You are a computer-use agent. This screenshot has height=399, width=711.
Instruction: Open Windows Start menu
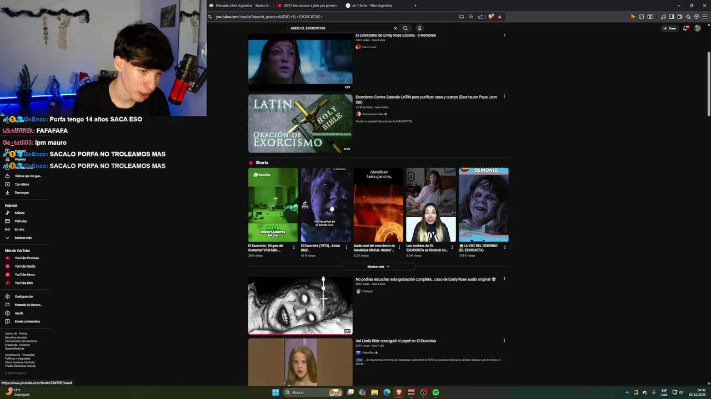276,392
